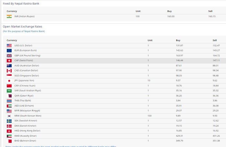Click the Chinese flag icon
Screen dimensions: 226x147
tap(9, 86)
